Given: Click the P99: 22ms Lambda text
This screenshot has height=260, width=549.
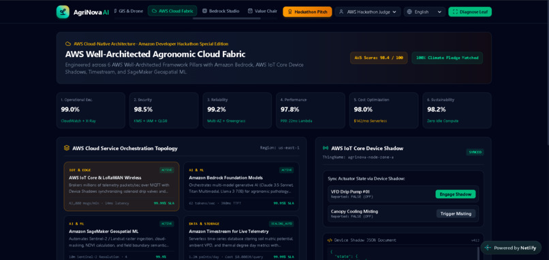Looking at the screenshot, I should tap(296, 121).
